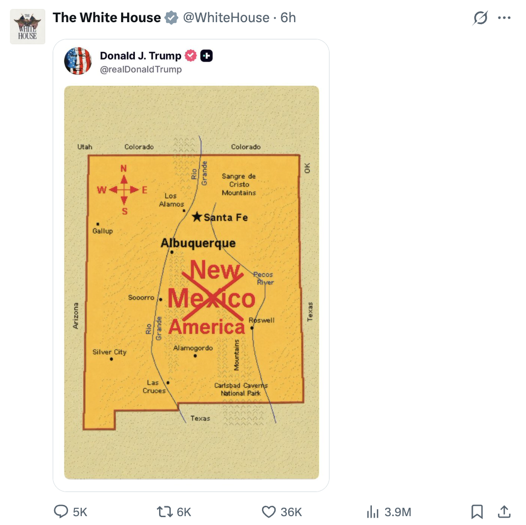The width and height of the screenshot is (526, 525).
Task: Click the black plus badge icon
Action: coord(207,56)
